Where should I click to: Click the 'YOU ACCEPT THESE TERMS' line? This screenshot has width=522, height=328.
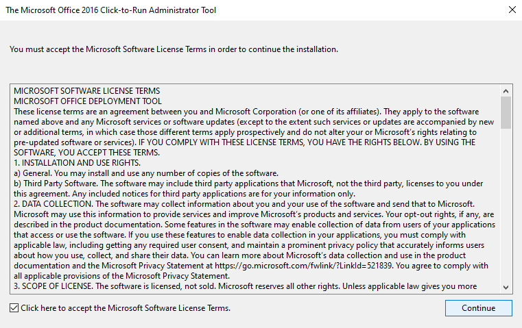(x=87, y=153)
